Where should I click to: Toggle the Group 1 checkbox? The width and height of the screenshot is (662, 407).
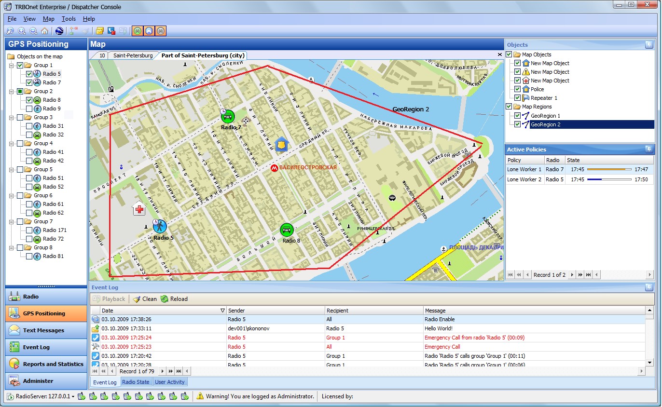pos(20,66)
